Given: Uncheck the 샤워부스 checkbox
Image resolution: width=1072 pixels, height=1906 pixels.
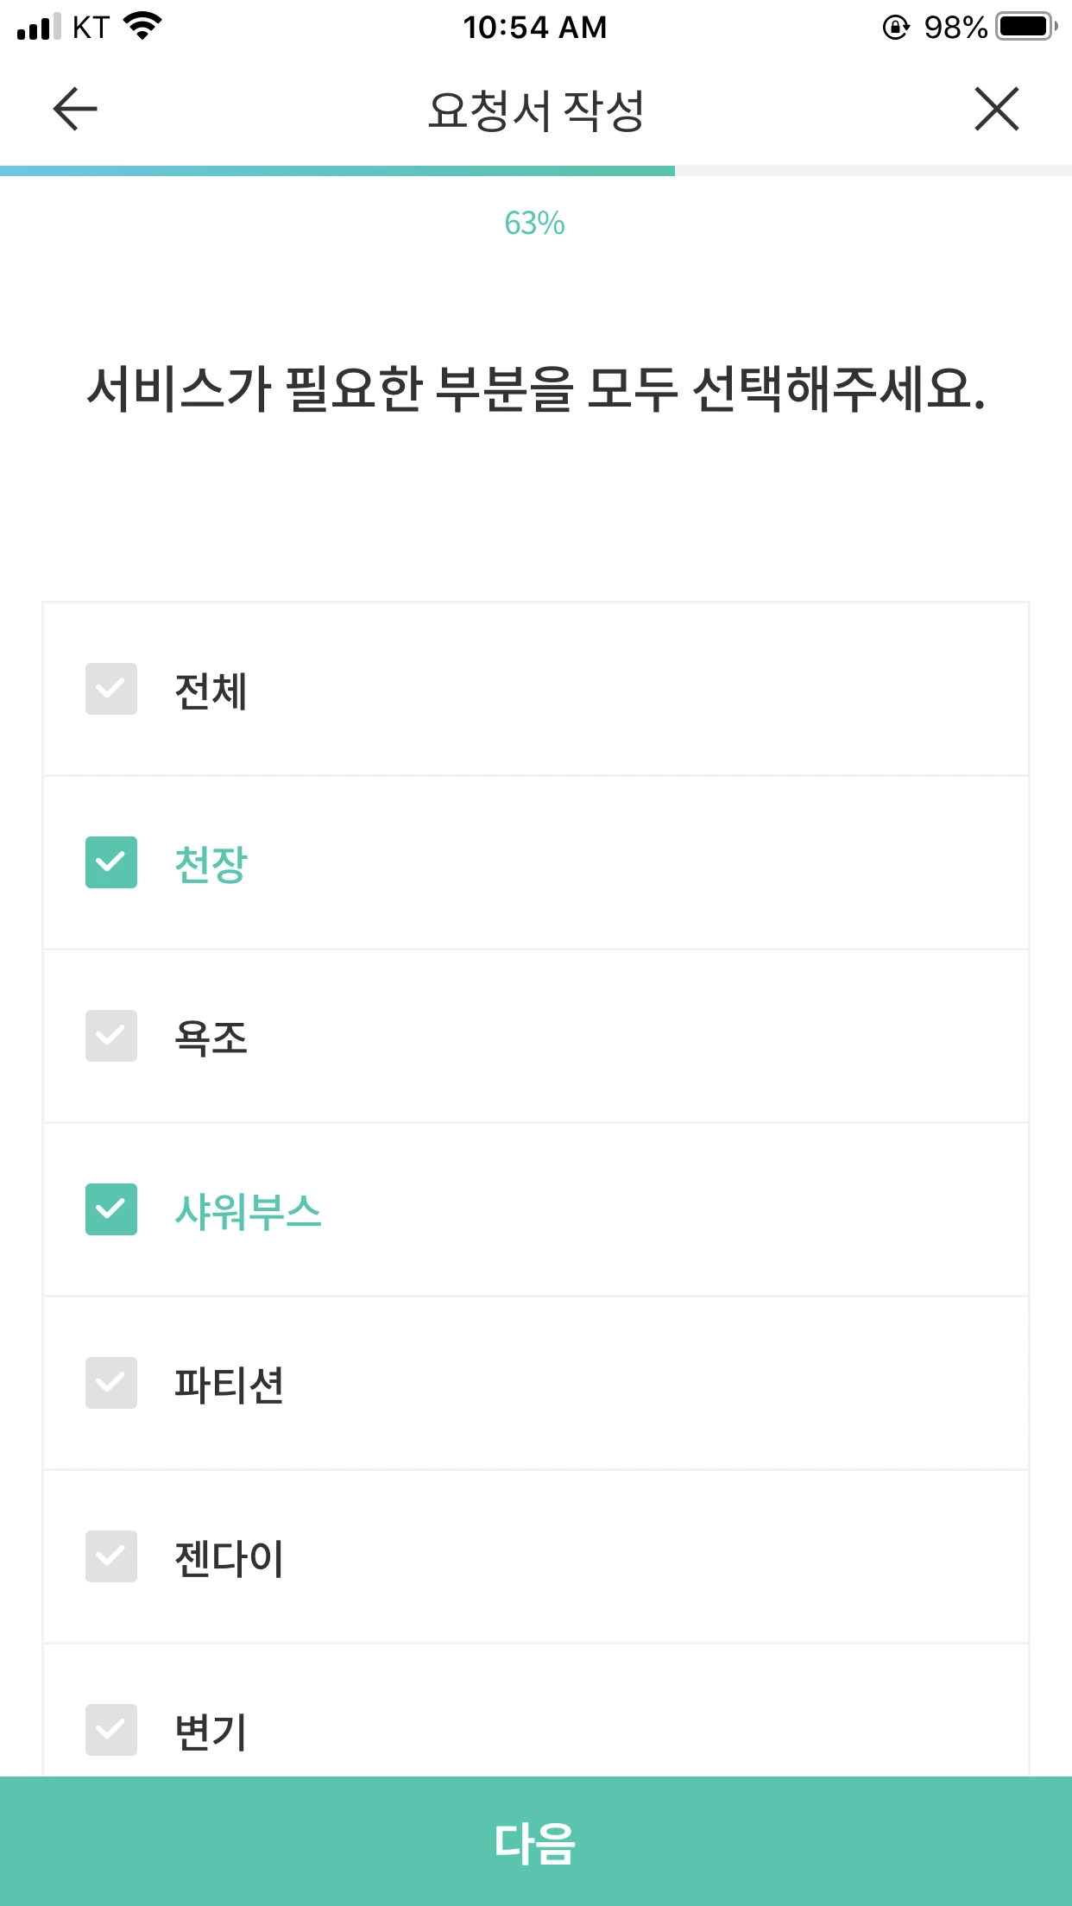Looking at the screenshot, I should pos(111,1209).
